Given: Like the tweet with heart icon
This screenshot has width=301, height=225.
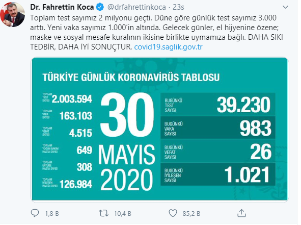Looking at the screenshot, I should pyautogui.click(x=173, y=213).
